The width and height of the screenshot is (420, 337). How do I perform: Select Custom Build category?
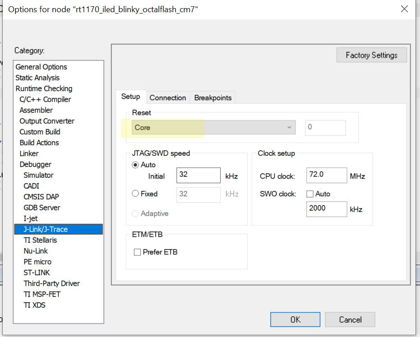(40, 132)
